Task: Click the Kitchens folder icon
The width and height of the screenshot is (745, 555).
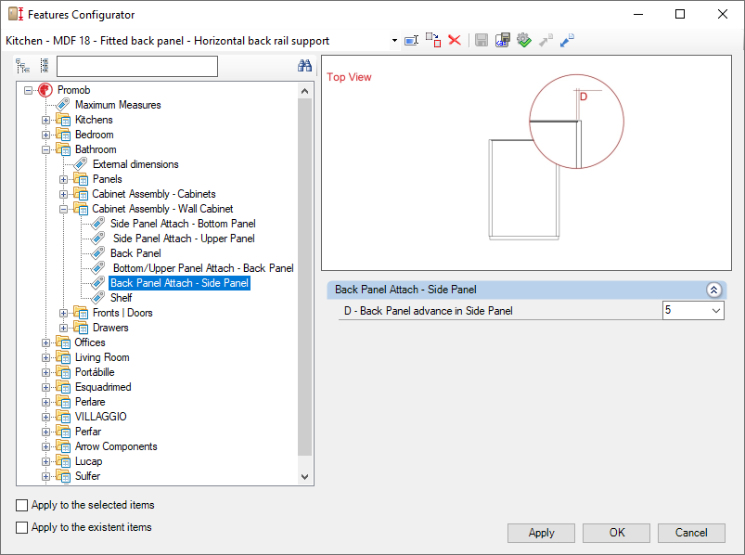Action: (x=63, y=120)
